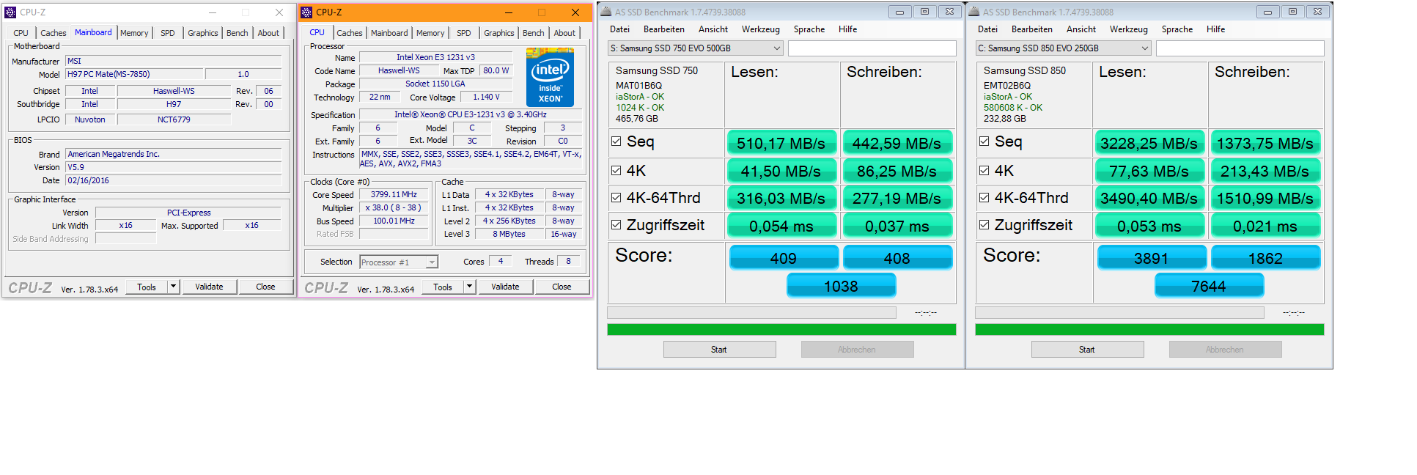Click green progress bar in Samsung SSD 850 window
The image size is (1417, 475).
(x=1149, y=329)
